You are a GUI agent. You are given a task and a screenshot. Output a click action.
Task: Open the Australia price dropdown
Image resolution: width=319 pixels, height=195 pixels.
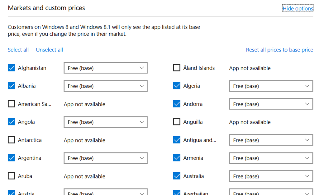pyautogui.click(x=271, y=176)
